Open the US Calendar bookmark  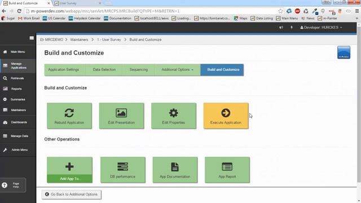54,18
